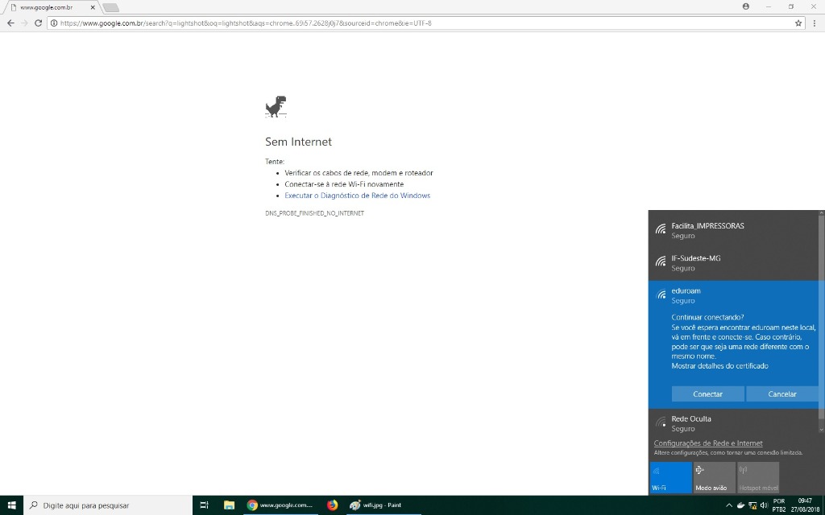The height and width of the screenshot is (515, 825).
Task: Click the network icon in the system tray
Action: (x=752, y=505)
